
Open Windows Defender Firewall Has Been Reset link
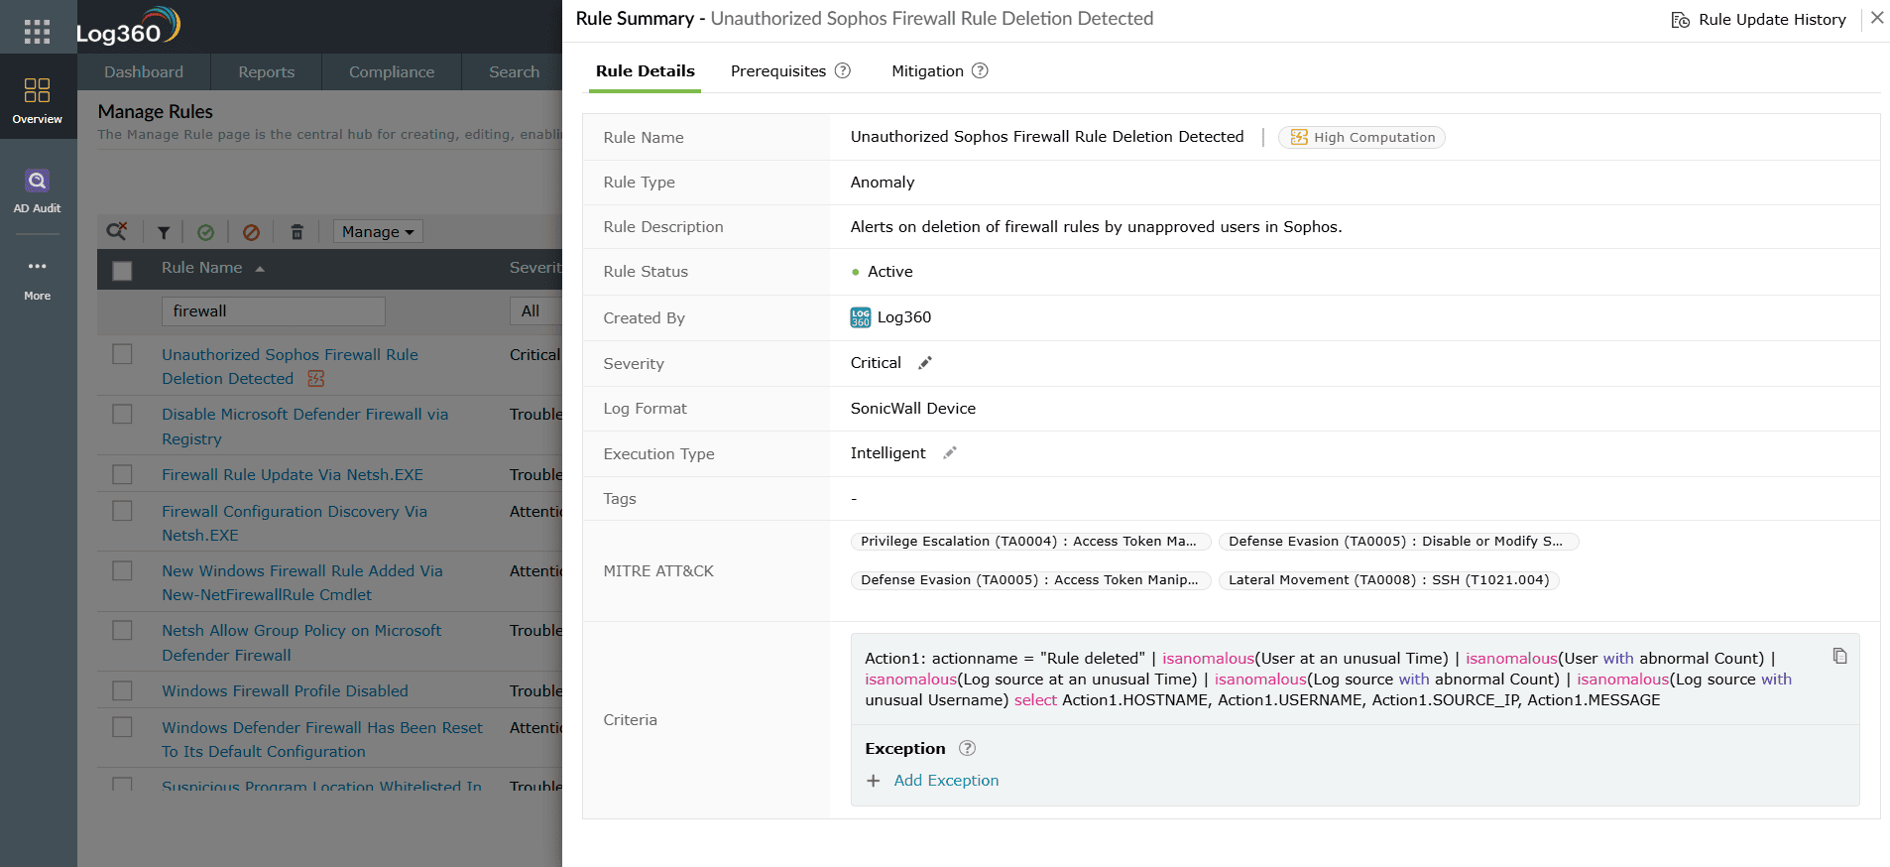point(322,739)
